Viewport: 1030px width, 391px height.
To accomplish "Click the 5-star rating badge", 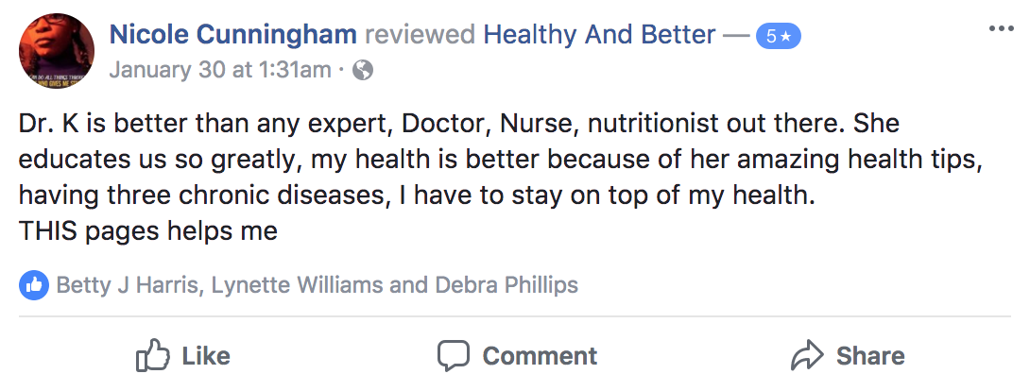I will (779, 38).
